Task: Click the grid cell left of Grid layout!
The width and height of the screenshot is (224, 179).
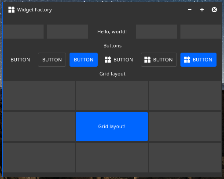Action: pos(39,126)
